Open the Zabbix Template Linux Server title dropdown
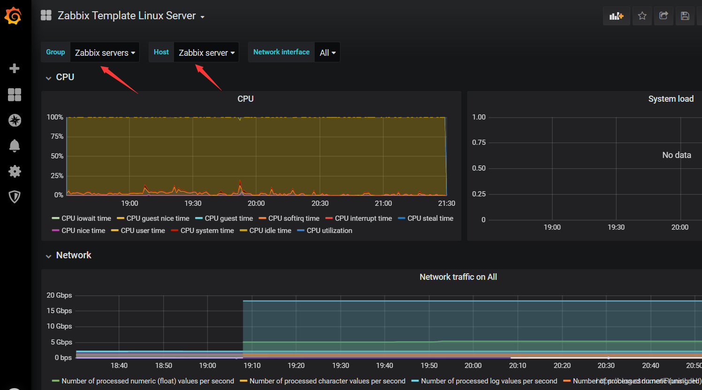Image resolution: width=702 pixels, height=390 pixels. click(x=131, y=15)
